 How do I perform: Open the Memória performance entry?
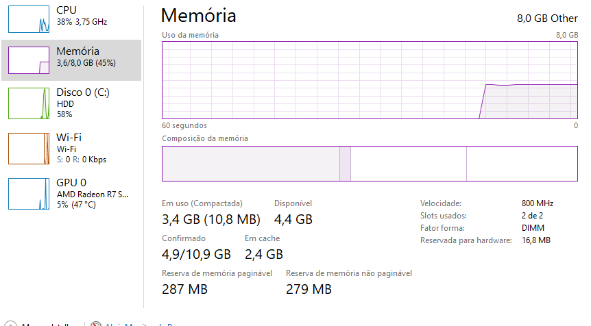(x=71, y=60)
